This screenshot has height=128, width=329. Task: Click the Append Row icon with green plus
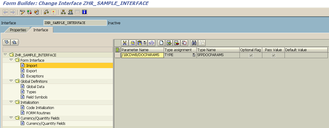[x=169, y=43]
